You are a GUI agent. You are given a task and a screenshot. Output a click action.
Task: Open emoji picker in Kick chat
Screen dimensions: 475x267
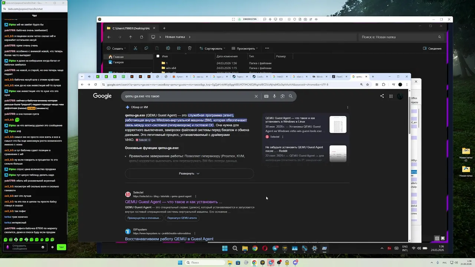[x=43, y=247]
